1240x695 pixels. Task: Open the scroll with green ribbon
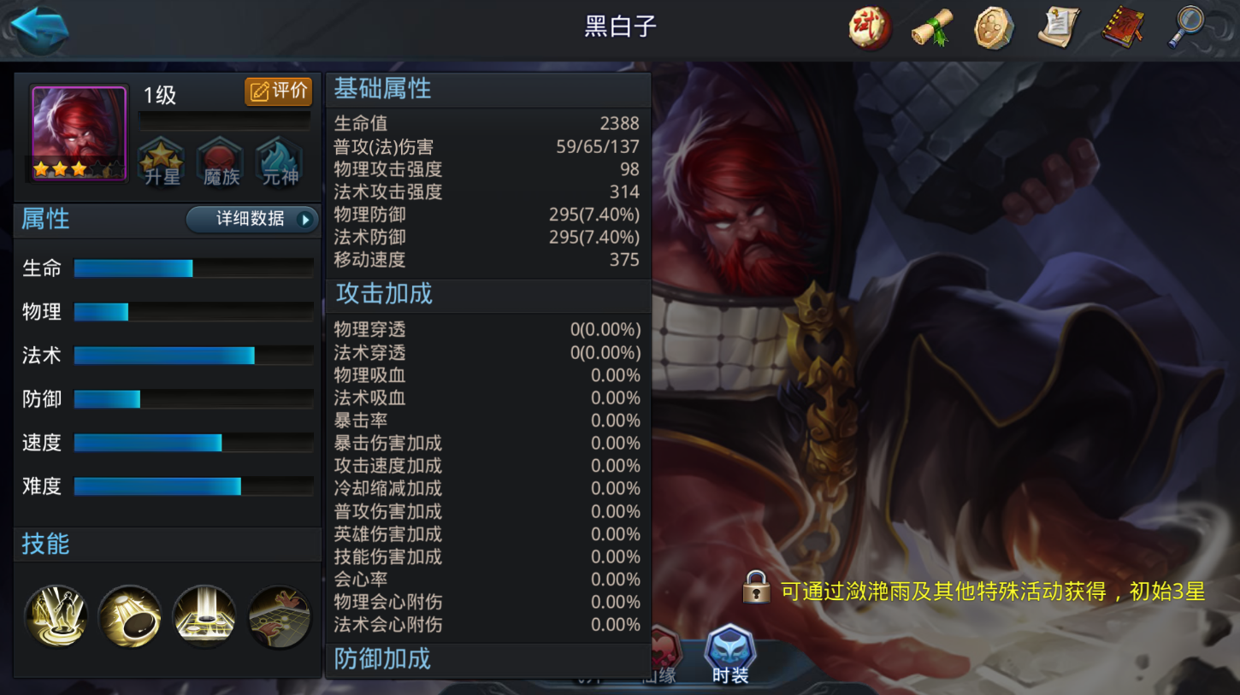pos(932,27)
